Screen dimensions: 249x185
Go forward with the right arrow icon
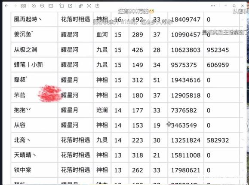(x=15, y=6)
